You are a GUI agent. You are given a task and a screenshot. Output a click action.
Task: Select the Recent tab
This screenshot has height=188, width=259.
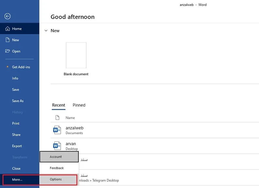(59, 105)
